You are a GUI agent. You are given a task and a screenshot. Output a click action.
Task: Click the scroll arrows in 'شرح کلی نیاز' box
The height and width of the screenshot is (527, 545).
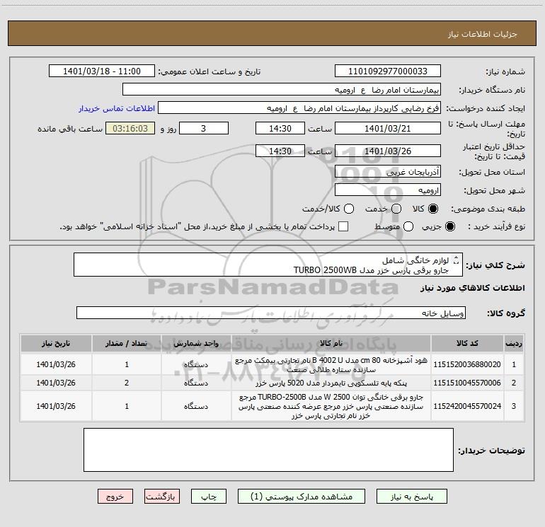coord(457,260)
